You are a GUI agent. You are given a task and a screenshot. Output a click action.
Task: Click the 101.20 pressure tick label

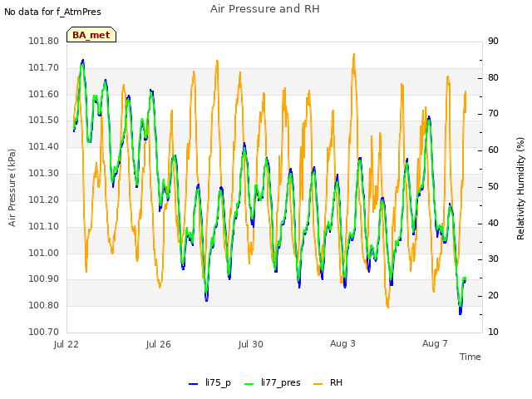pos(44,199)
